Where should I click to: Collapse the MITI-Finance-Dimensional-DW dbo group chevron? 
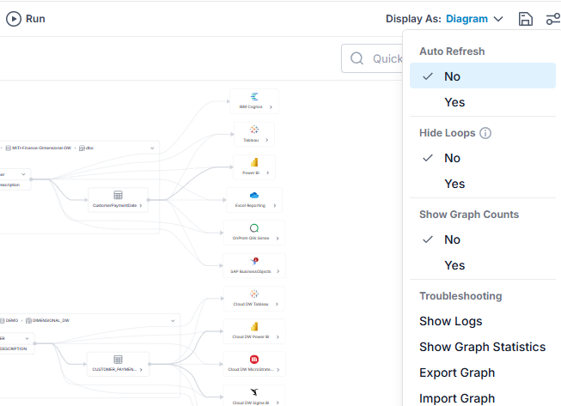(x=152, y=148)
